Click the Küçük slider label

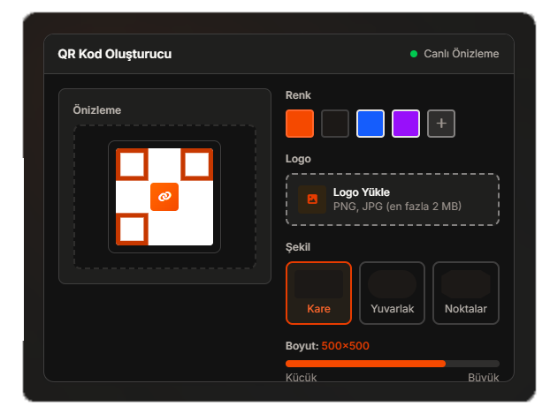(x=301, y=378)
